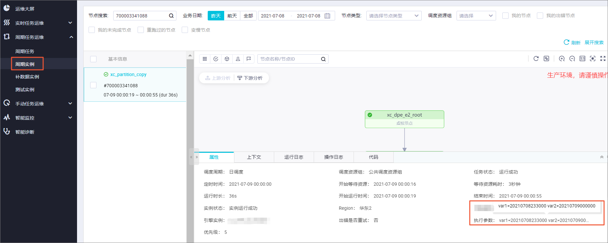The width and height of the screenshot is (608, 243).
Task: Toggle the select-all checkbox beside 基本信息
Action: [x=93, y=59]
